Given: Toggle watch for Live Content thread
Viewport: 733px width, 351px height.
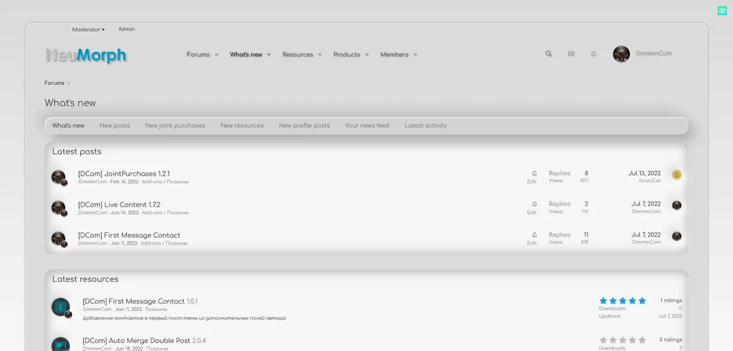Looking at the screenshot, I should point(533,203).
